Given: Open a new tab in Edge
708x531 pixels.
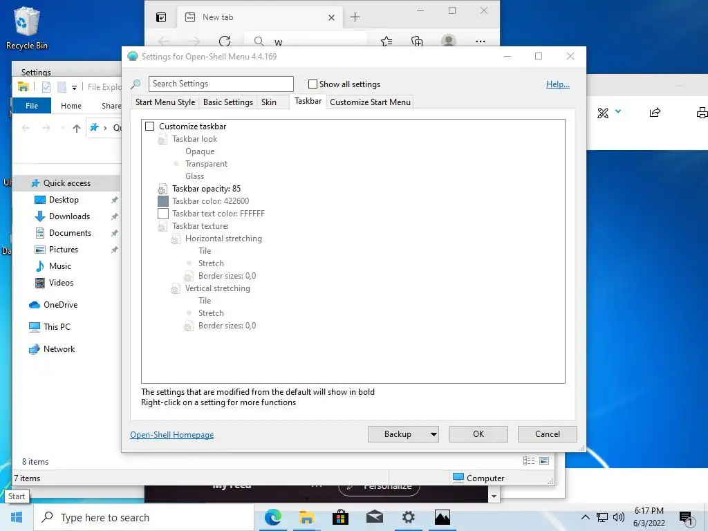Looking at the screenshot, I should click(x=355, y=17).
